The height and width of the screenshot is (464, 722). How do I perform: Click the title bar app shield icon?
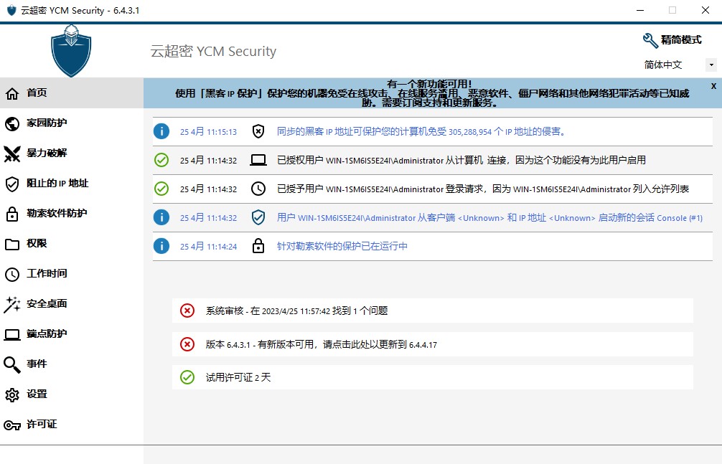11,10
